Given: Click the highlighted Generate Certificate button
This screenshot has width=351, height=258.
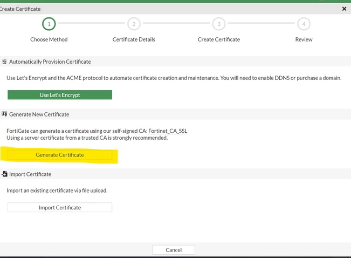Looking at the screenshot, I should coord(60,155).
